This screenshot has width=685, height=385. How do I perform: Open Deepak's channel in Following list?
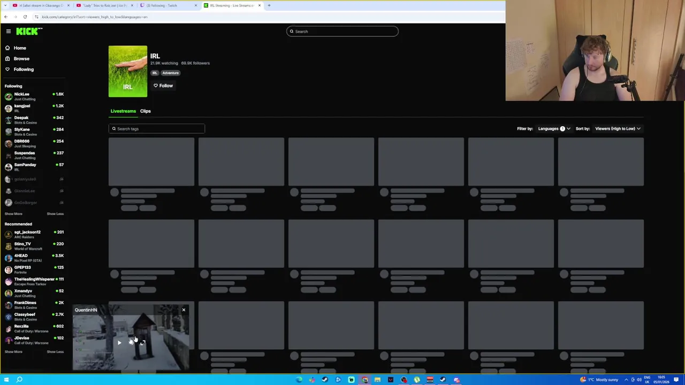click(34, 120)
